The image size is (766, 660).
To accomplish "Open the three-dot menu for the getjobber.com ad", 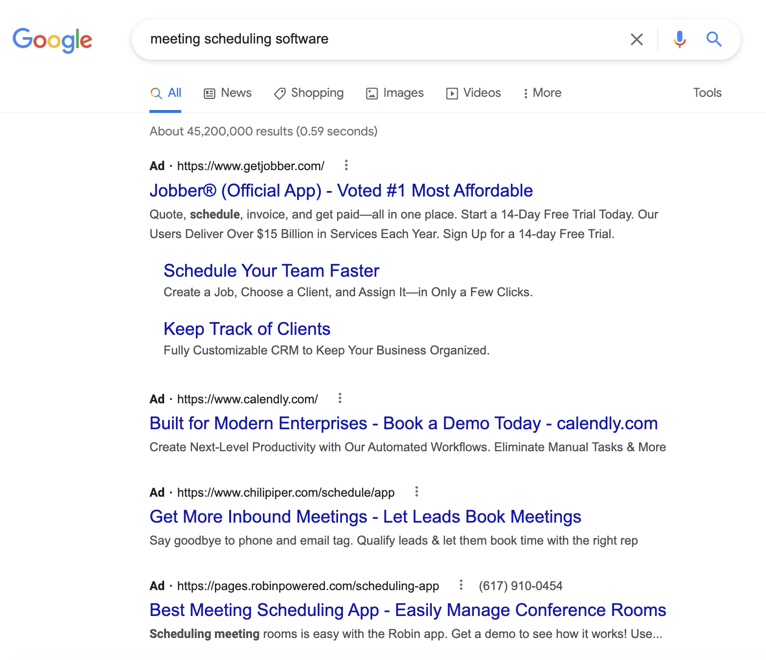I will 346,165.
